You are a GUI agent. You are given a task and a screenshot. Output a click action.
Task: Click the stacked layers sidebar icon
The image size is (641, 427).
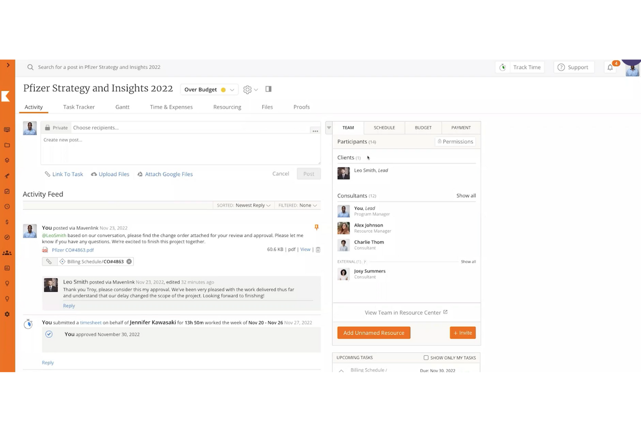(7, 161)
